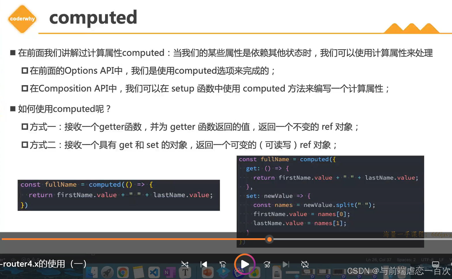Click 'UTF-8' encoding in status bar
The image size is (452, 279).
(428, 260)
